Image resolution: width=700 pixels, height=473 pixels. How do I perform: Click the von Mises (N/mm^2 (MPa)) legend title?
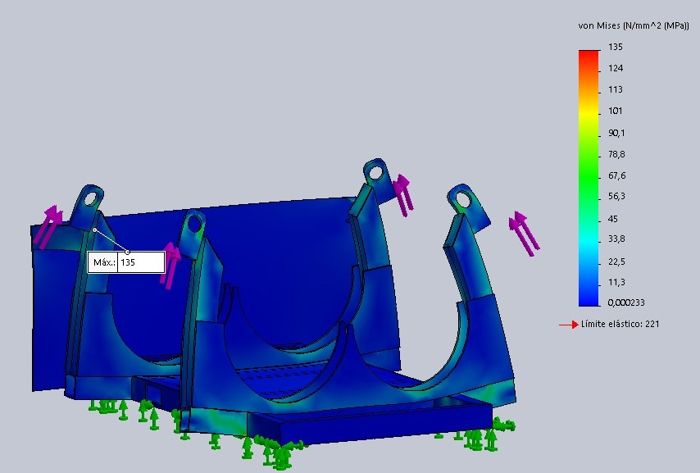634,26
